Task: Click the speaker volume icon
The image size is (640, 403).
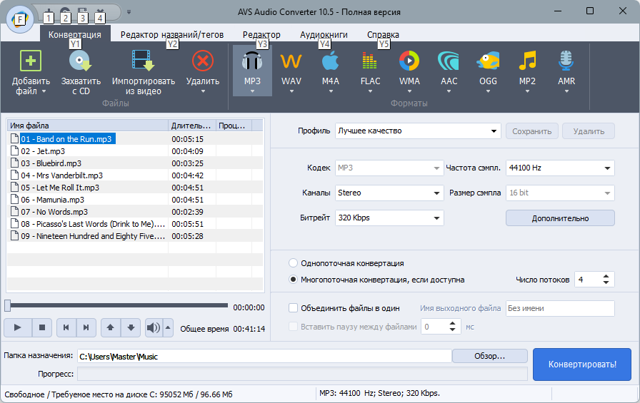Action: 154,327
